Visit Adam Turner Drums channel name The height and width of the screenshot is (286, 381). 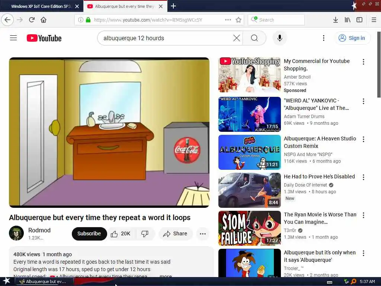tap(304, 116)
